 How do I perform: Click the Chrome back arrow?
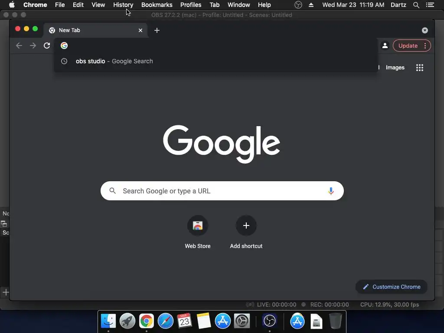19,46
